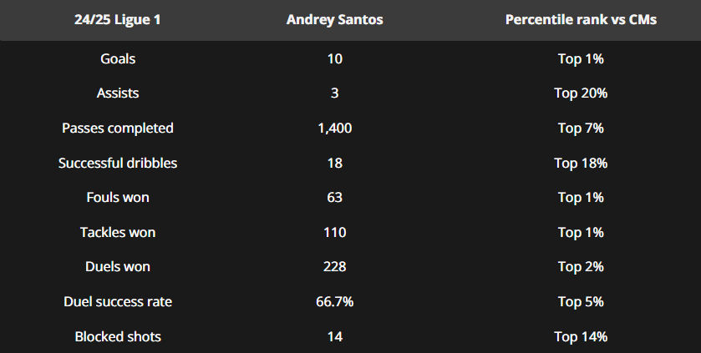Click the 'Top 20%' assists percentile
Viewport: 701px width, 353px height.
click(581, 93)
